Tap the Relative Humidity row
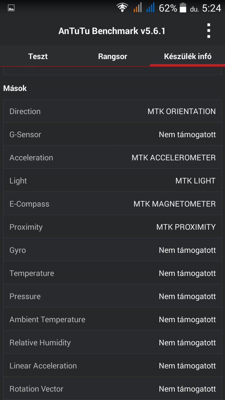 pos(112,343)
